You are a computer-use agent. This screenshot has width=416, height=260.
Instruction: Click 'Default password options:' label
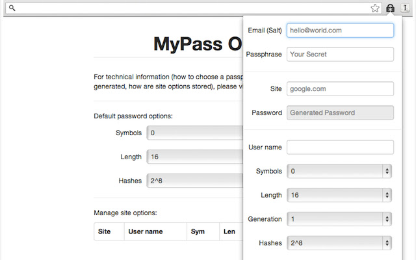[133, 116]
